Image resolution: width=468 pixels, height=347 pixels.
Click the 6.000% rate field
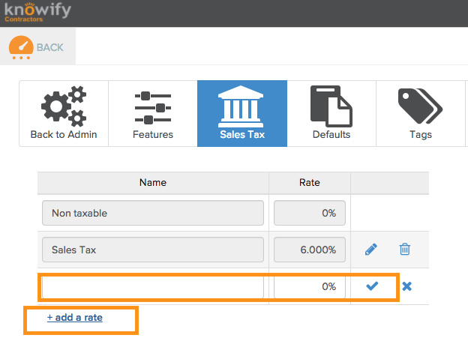[x=309, y=250]
